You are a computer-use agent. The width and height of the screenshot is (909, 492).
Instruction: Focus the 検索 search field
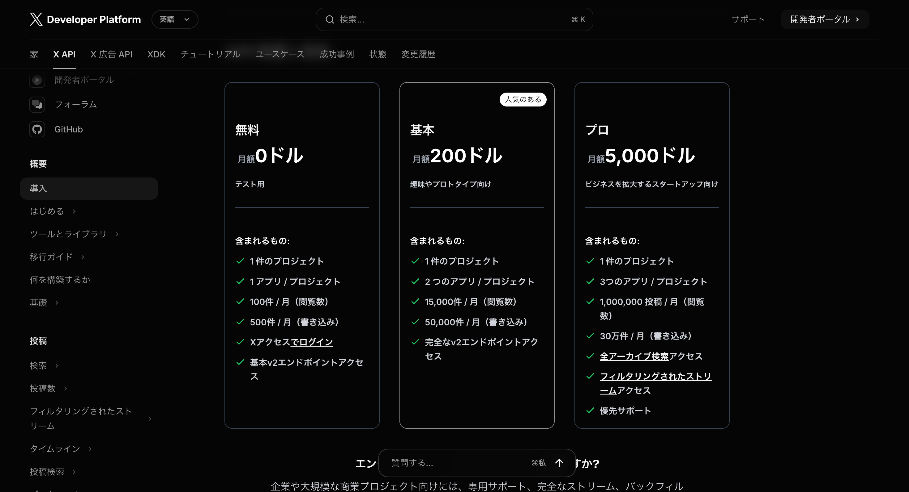pos(454,19)
